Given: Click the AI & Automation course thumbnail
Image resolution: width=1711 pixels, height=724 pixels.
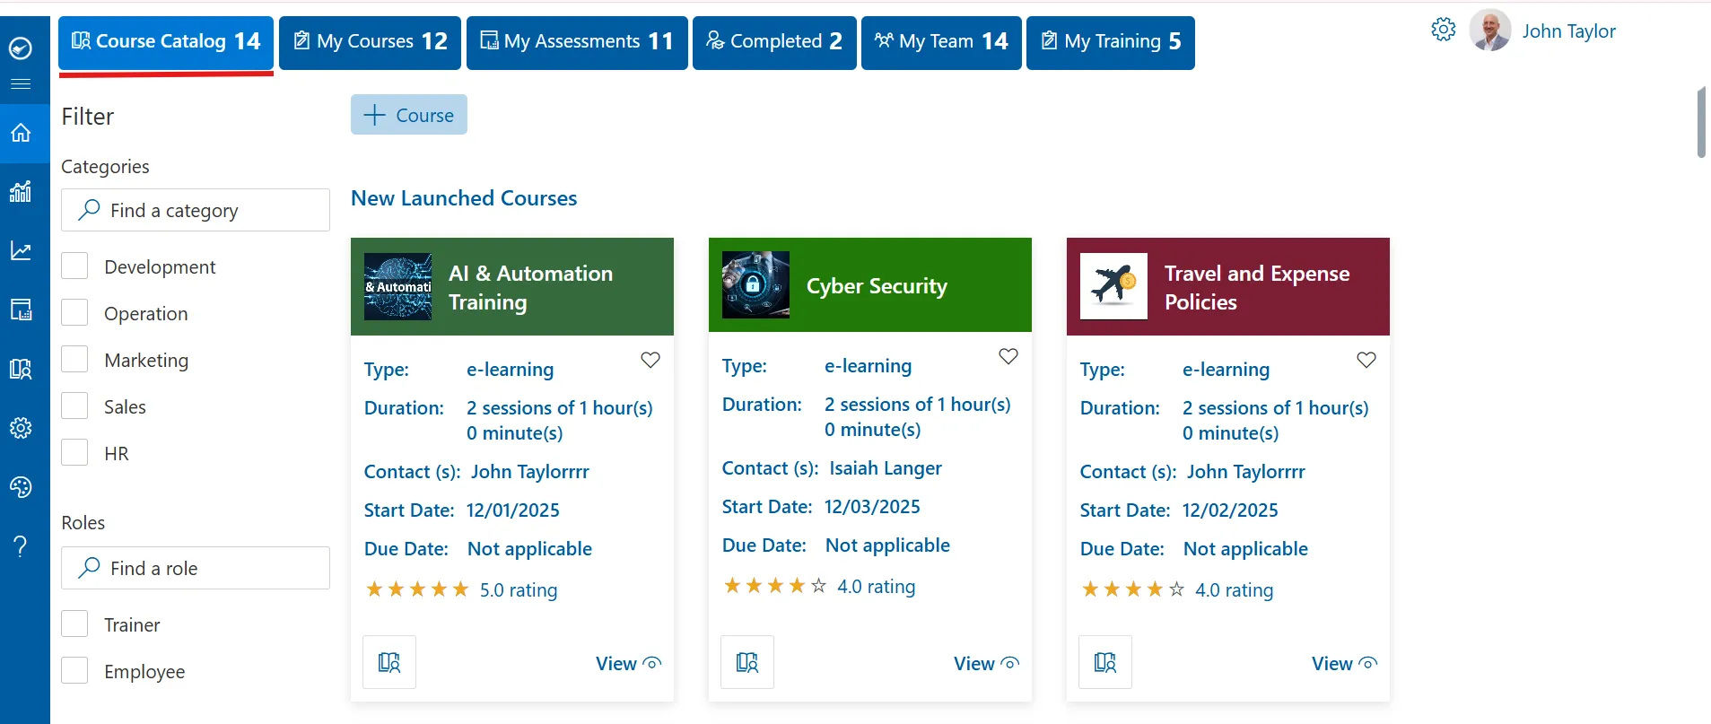Looking at the screenshot, I should (397, 287).
